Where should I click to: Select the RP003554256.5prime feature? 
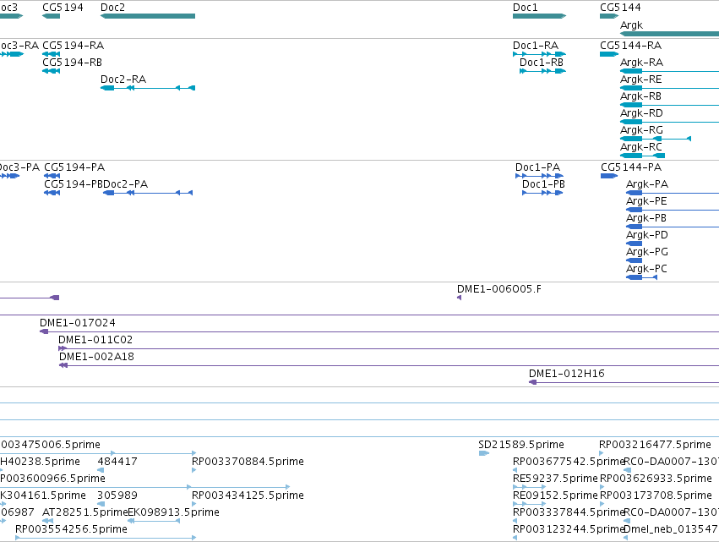pos(106,538)
